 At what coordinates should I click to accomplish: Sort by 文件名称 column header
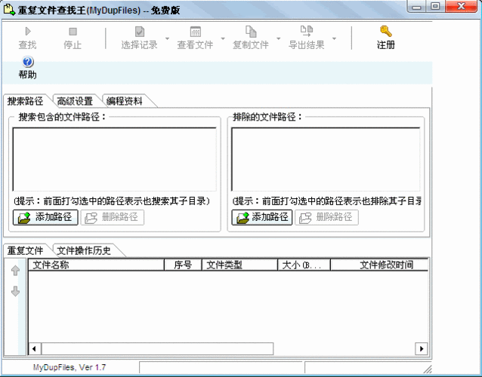pyautogui.click(x=96, y=265)
